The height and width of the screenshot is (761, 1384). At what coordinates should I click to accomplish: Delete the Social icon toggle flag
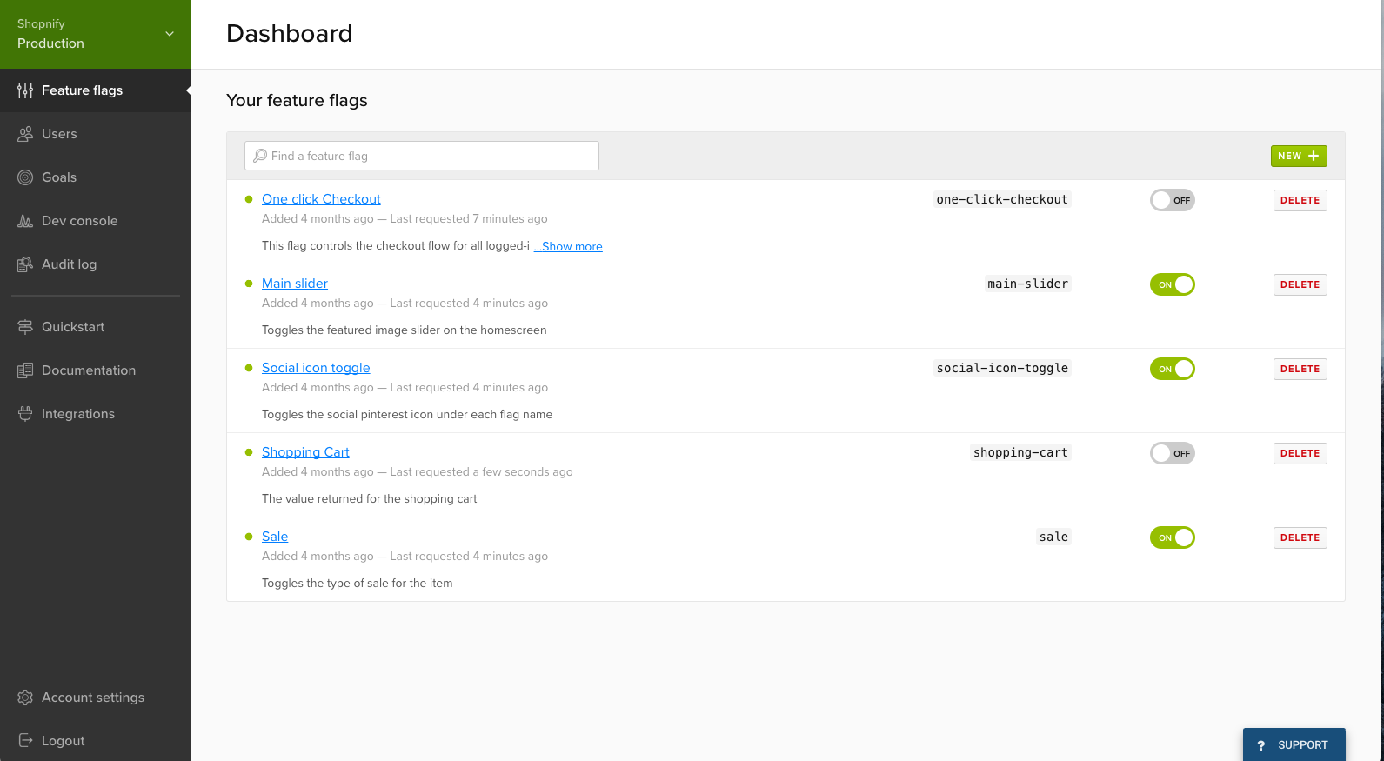point(1300,369)
